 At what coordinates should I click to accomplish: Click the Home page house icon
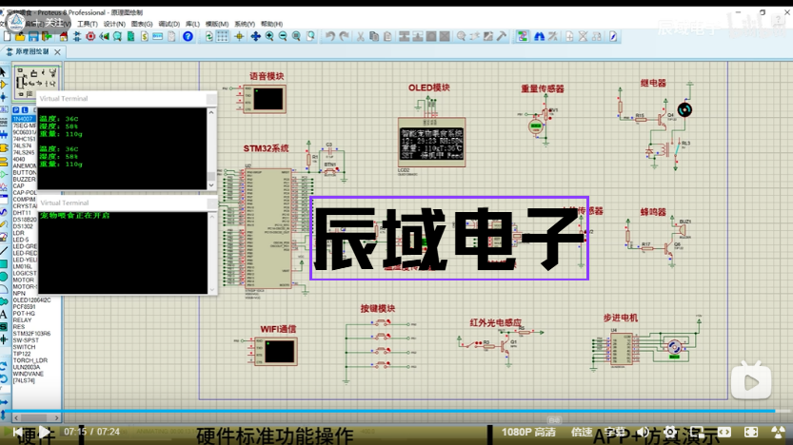[63, 36]
